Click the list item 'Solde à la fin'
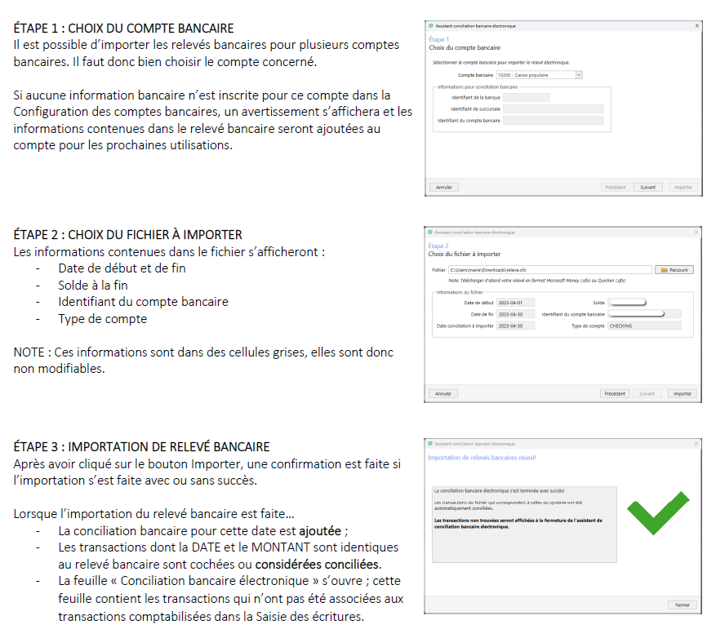716x638 pixels. [93, 286]
